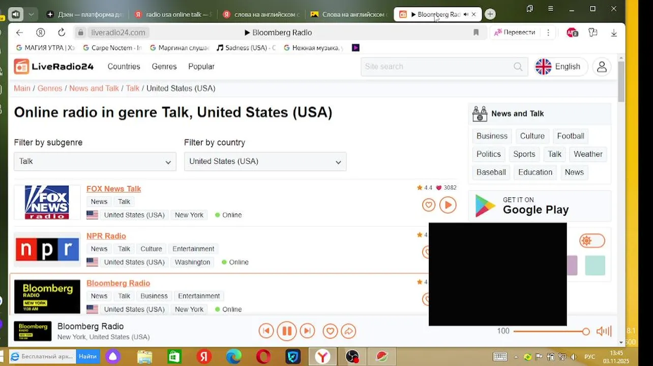
Task: Expand the Filter by country dropdown
Action: pyautogui.click(x=265, y=162)
